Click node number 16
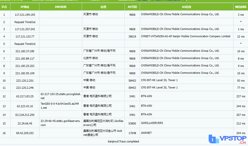 [x=4, y=133]
